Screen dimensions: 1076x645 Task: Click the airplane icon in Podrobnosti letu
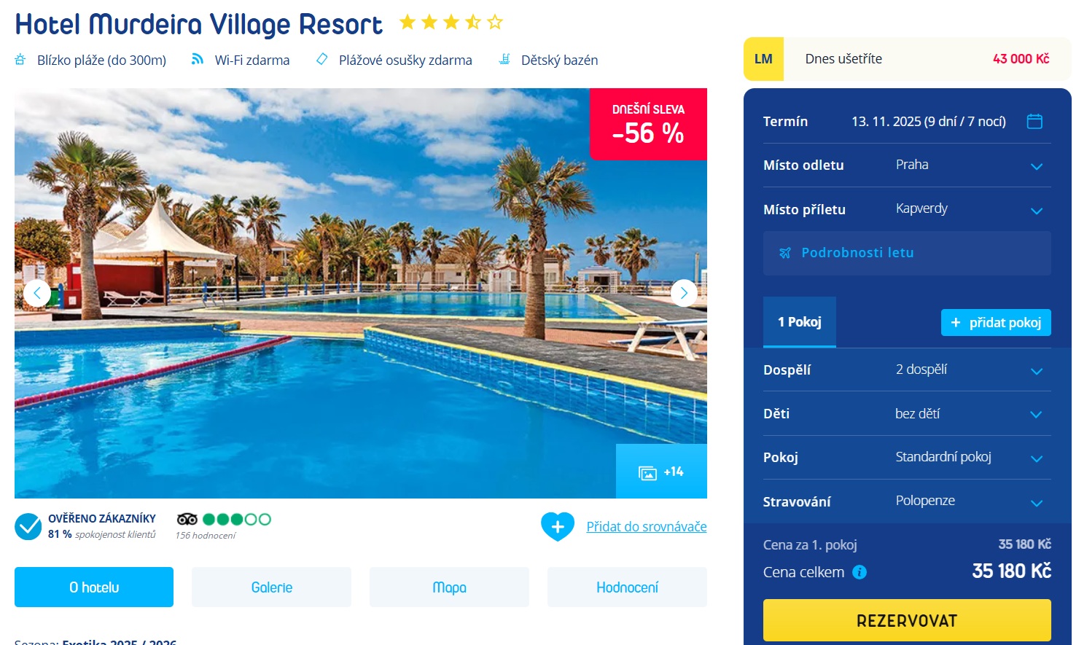click(x=785, y=253)
